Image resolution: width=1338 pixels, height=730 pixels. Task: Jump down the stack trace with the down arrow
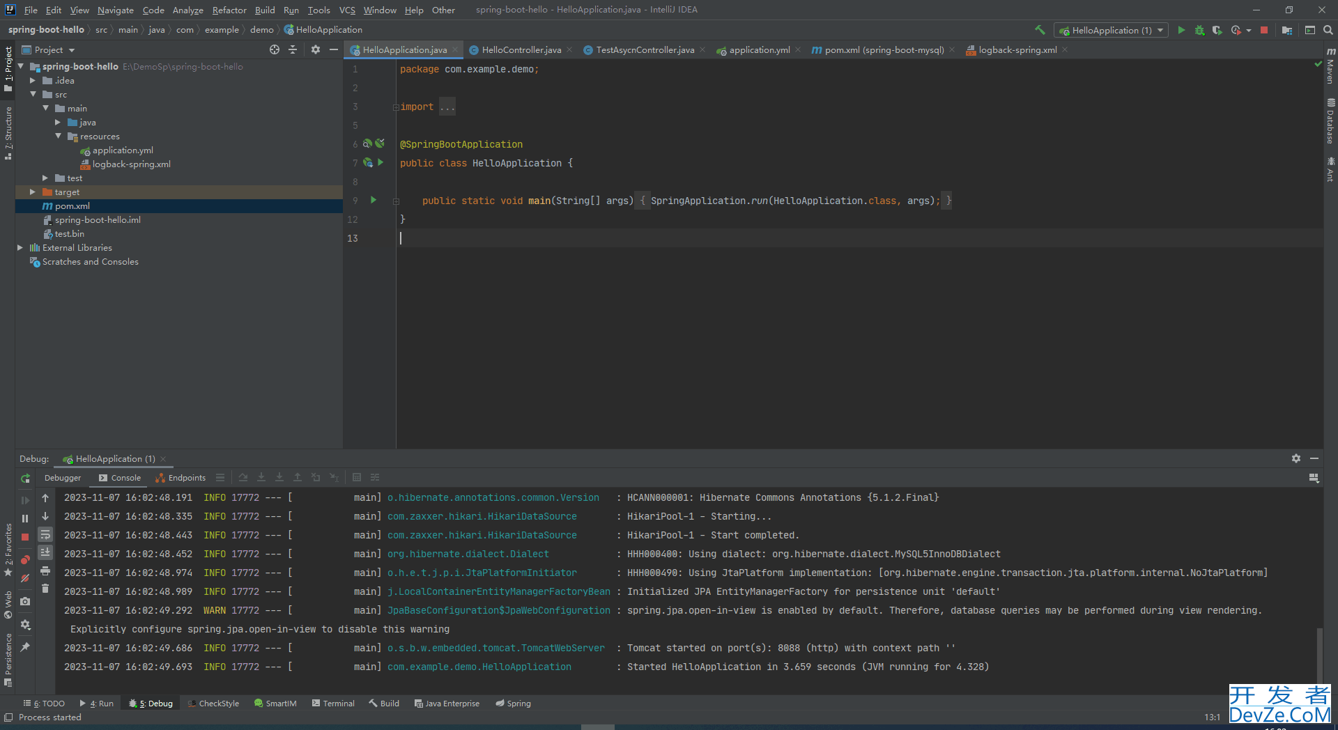pyautogui.click(x=45, y=516)
